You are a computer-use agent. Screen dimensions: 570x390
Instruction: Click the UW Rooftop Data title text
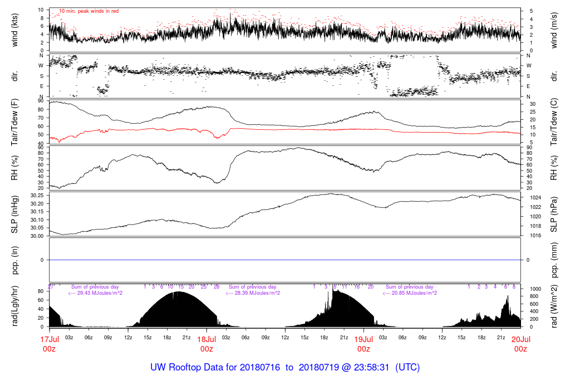click(285, 368)
